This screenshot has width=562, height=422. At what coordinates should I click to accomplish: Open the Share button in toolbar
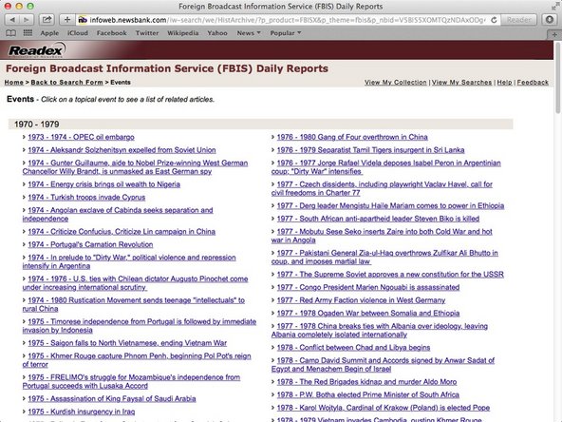click(x=47, y=20)
